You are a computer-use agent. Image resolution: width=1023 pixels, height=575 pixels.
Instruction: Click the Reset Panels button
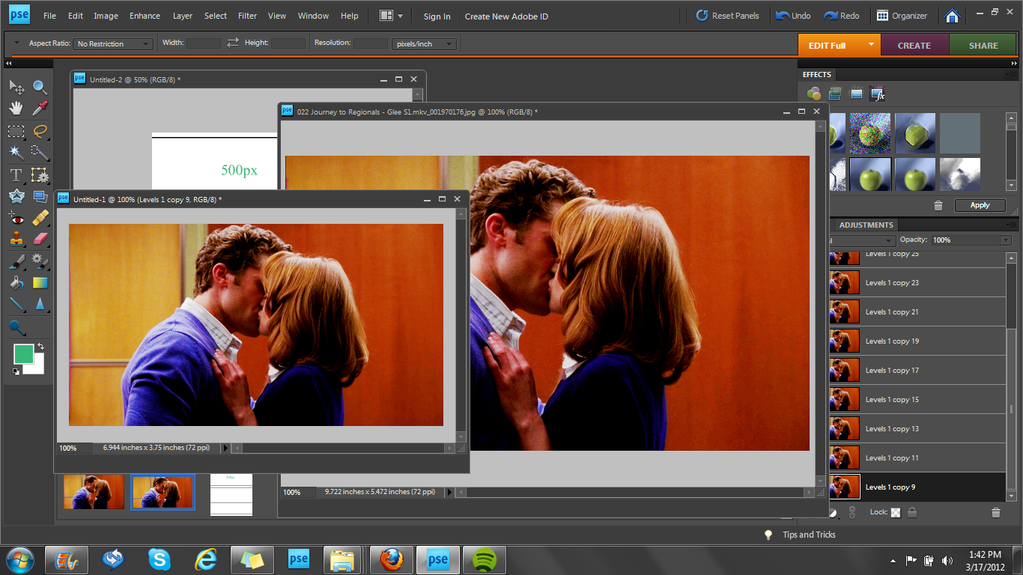point(727,16)
